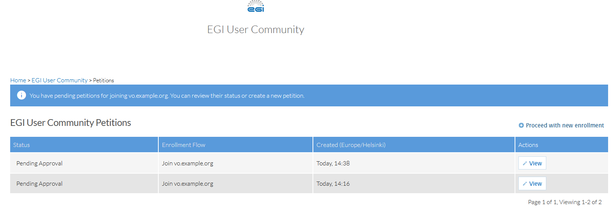Select Pending Approval status in the 14:38 row
This screenshot has height=215, width=613.
(x=40, y=164)
